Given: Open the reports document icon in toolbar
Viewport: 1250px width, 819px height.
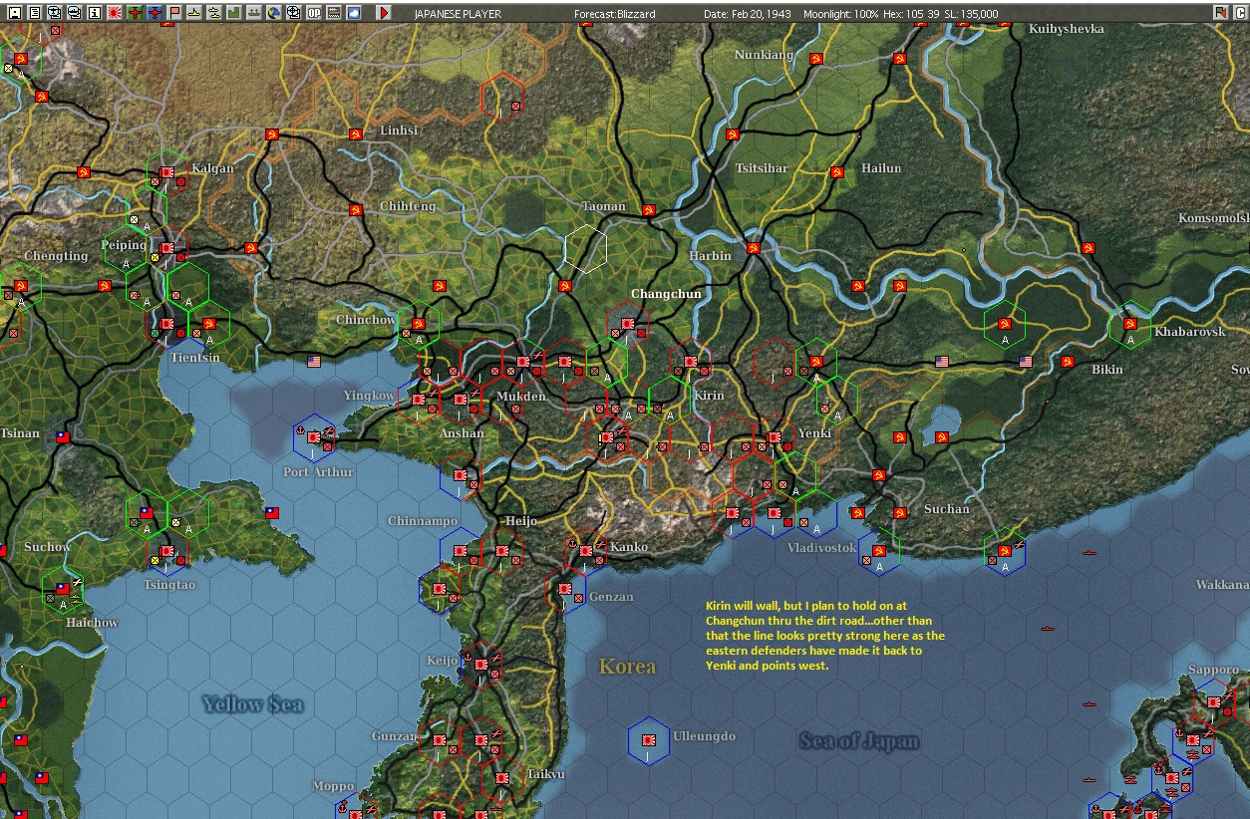Looking at the screenshot, I should [x=34, y=13].
